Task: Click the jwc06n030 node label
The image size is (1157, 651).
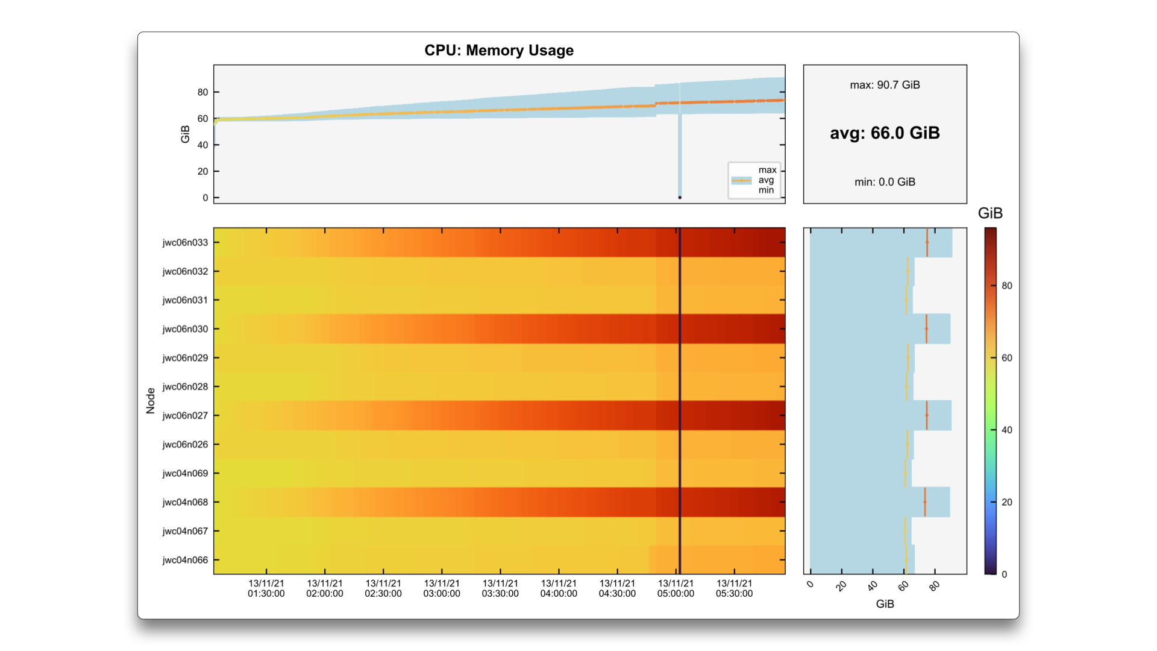Action: click(x=185, y=329)
